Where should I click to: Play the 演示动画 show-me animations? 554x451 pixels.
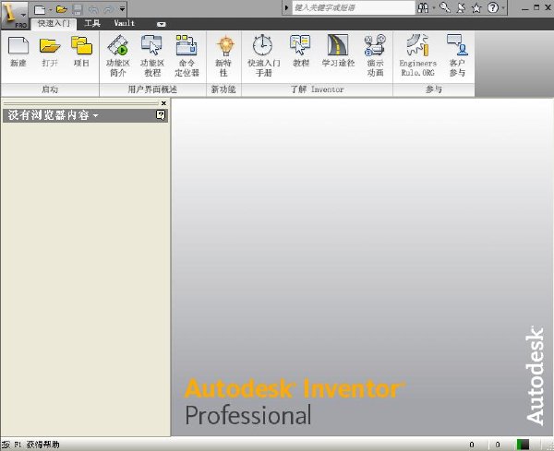(375, 55)
